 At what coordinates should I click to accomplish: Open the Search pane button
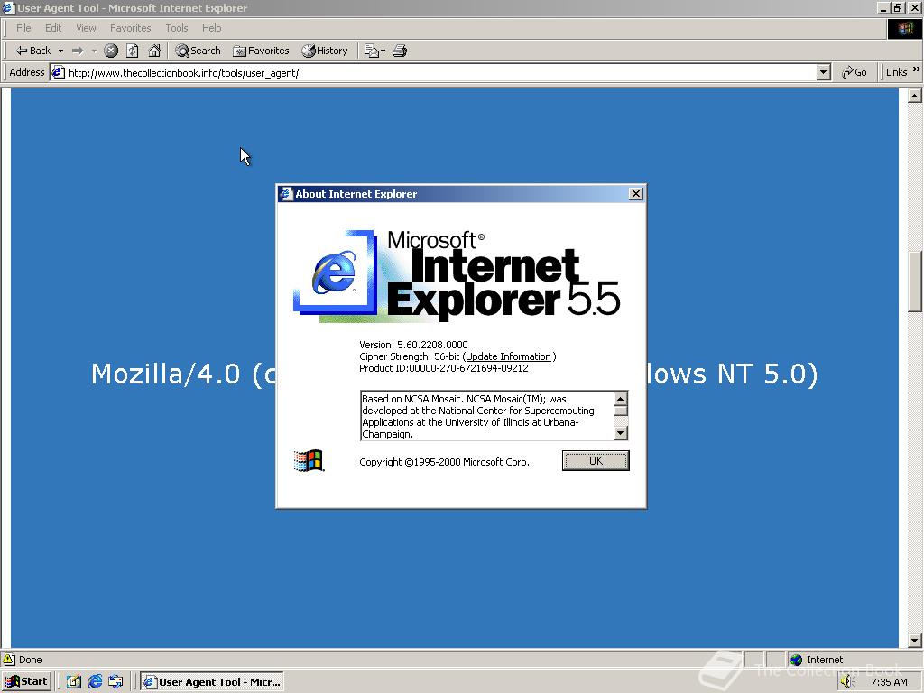click(198, 51)
